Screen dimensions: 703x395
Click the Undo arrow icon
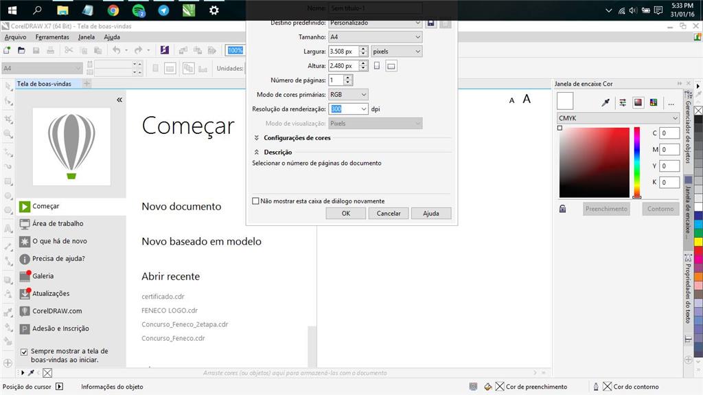[x=117, y=50]
